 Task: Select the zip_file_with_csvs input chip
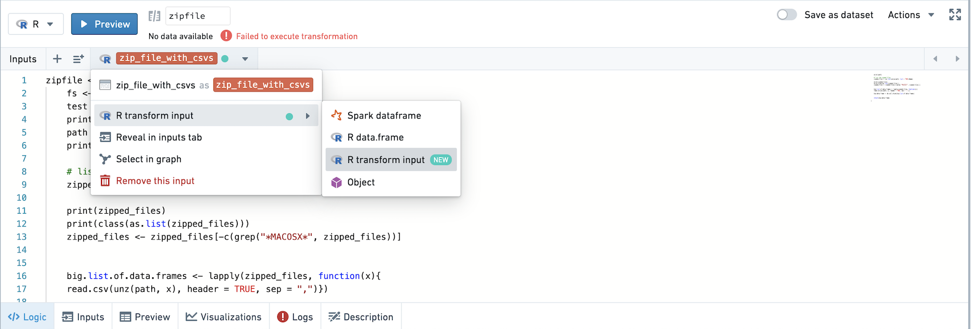click(x=166, y=58)
